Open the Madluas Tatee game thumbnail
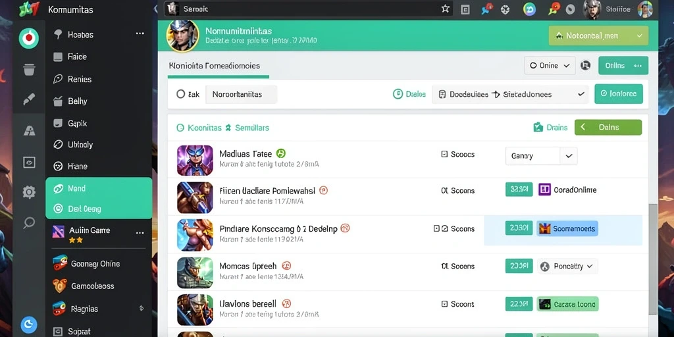 (x=195, y=161)
